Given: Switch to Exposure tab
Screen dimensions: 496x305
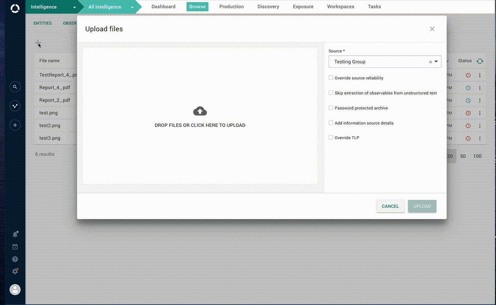Looking at the screenshot, I should click(303, 7).
